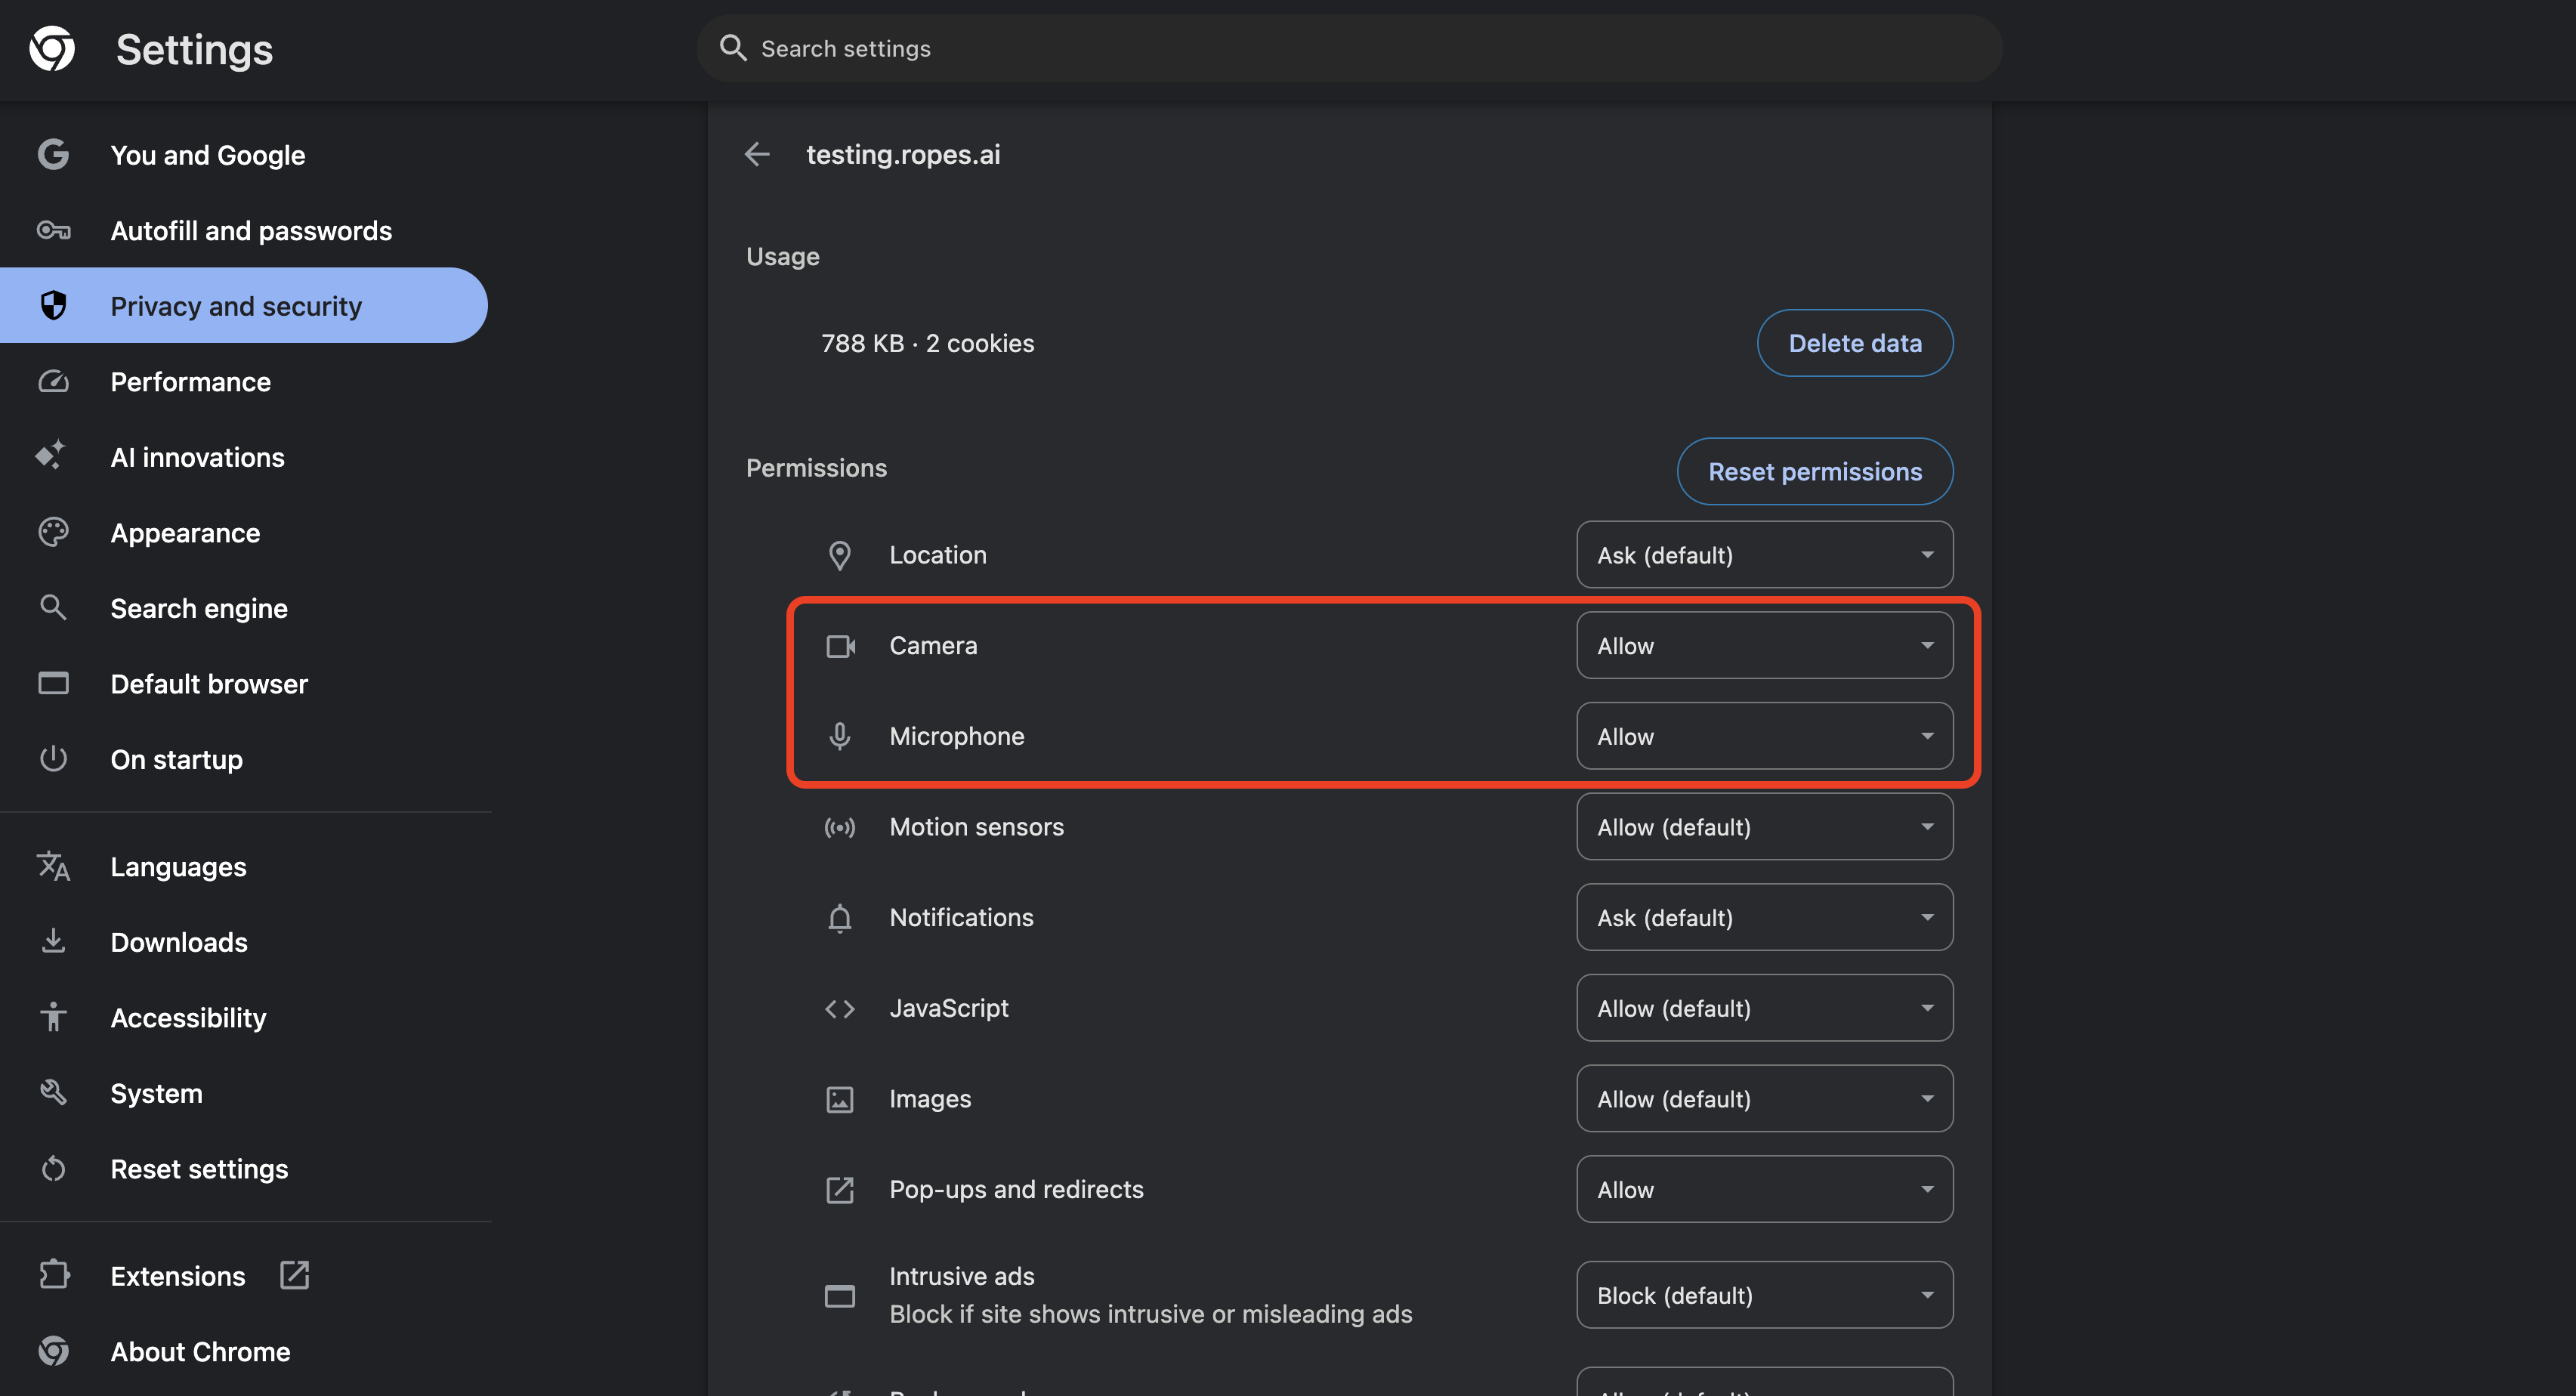Click the Google G icon in the sidebar
2576x1396 pixels.
coord(53,154)
